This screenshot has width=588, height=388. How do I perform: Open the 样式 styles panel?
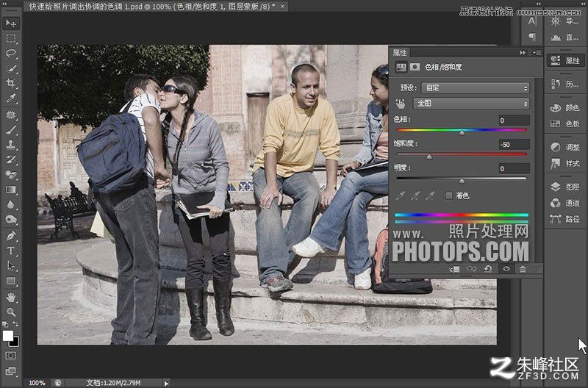565,163
